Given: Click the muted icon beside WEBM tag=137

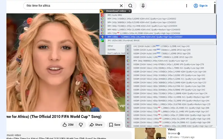Looking at the screenshot, I should [128, 126].
